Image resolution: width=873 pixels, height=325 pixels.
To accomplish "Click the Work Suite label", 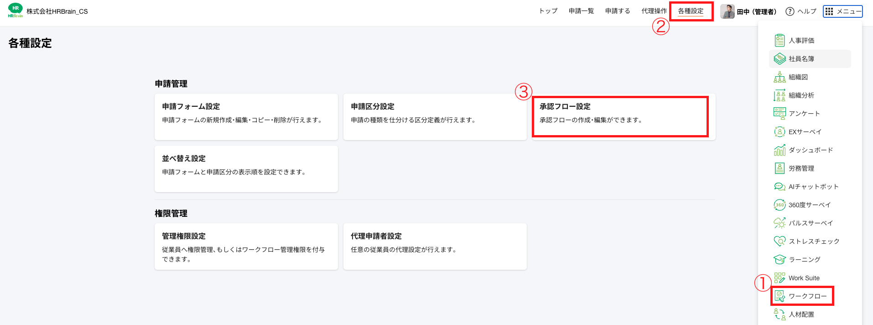I will tap(804, 278).
